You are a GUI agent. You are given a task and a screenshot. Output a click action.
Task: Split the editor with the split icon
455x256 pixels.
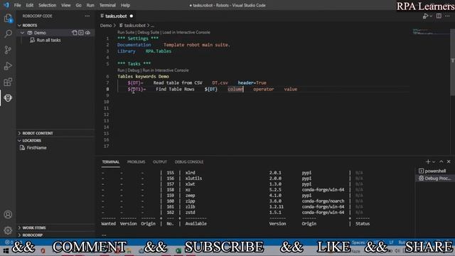point(439,16)
